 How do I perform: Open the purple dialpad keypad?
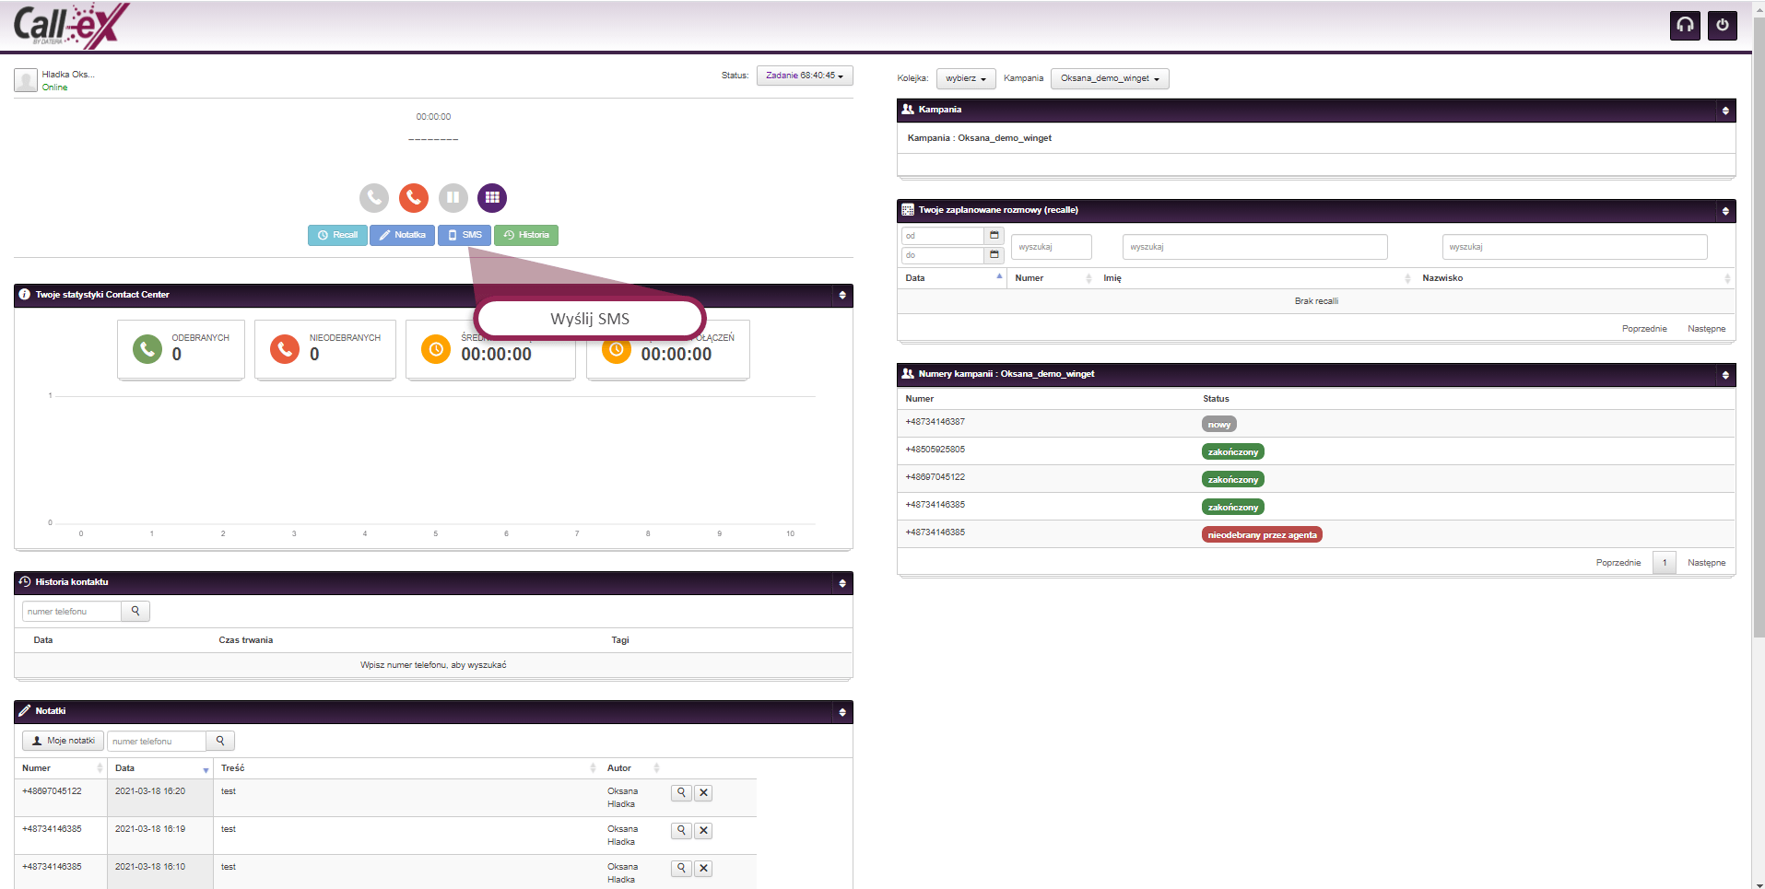492,197
